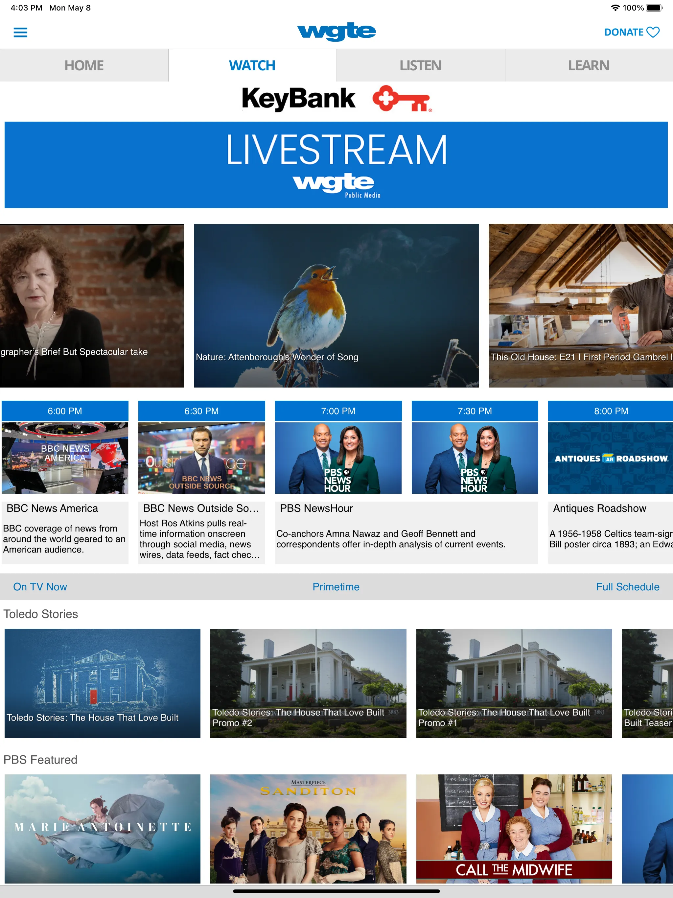The image size is (673, 898).
Task: Open the Masterpiece Sanditon show card
Action: click(x=308, y=829)
